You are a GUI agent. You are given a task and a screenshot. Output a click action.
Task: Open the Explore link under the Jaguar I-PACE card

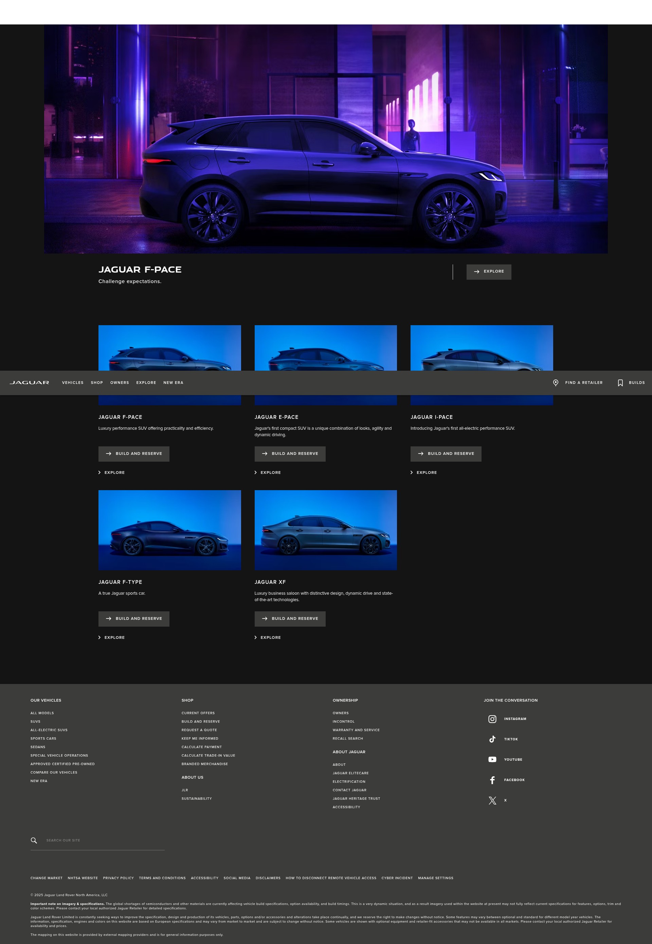[x=424, y=473]
